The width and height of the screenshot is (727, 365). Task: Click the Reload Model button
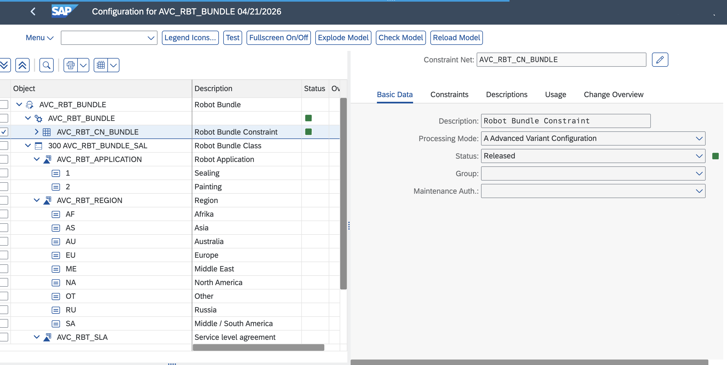pos(456,38)
